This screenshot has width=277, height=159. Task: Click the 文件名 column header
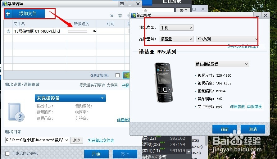coord(19,24)
